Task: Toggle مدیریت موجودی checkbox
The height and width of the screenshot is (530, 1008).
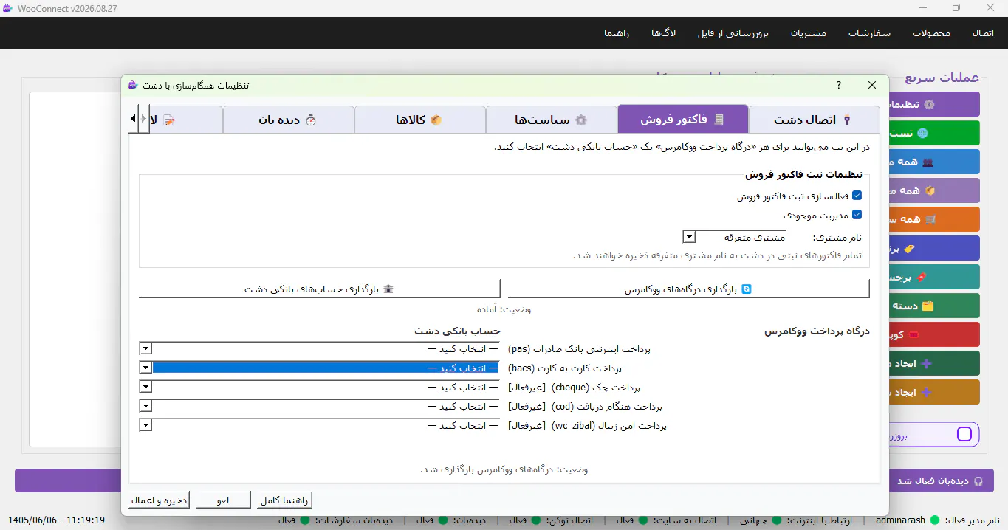Action: click(x=857, y=215)
